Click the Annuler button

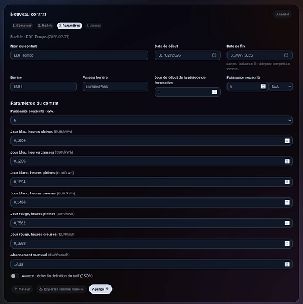point(282,15)
